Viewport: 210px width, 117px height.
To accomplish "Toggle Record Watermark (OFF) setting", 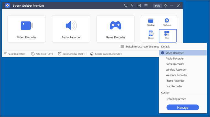I will [106, 54].
